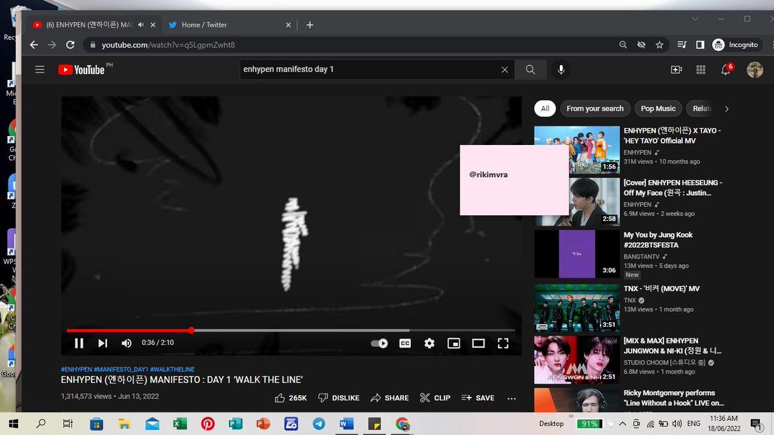The image size is (774, 435).
Task: Go back in browser history
Action: coord(34,45)
